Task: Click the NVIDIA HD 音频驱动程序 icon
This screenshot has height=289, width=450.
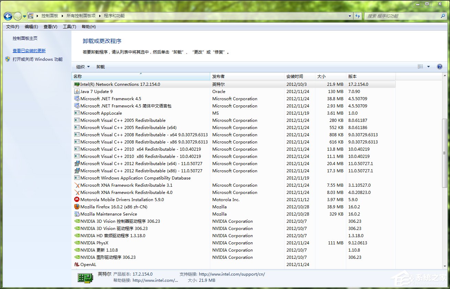Action: tap(77, 235)
